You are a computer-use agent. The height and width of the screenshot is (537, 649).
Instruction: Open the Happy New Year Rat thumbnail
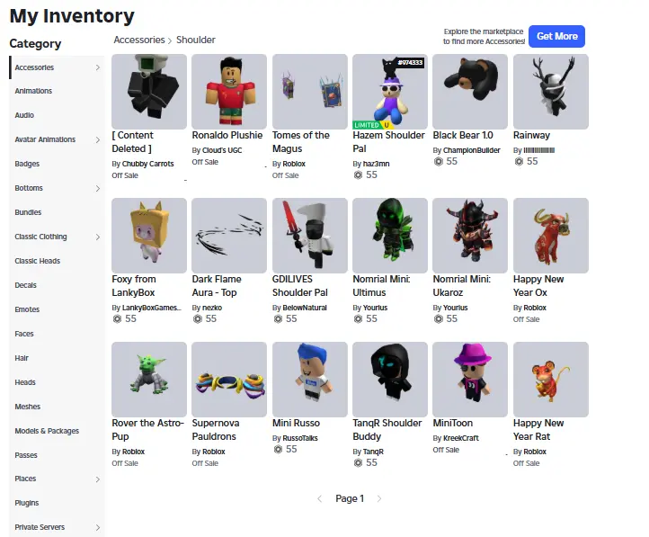click(551, 380)
